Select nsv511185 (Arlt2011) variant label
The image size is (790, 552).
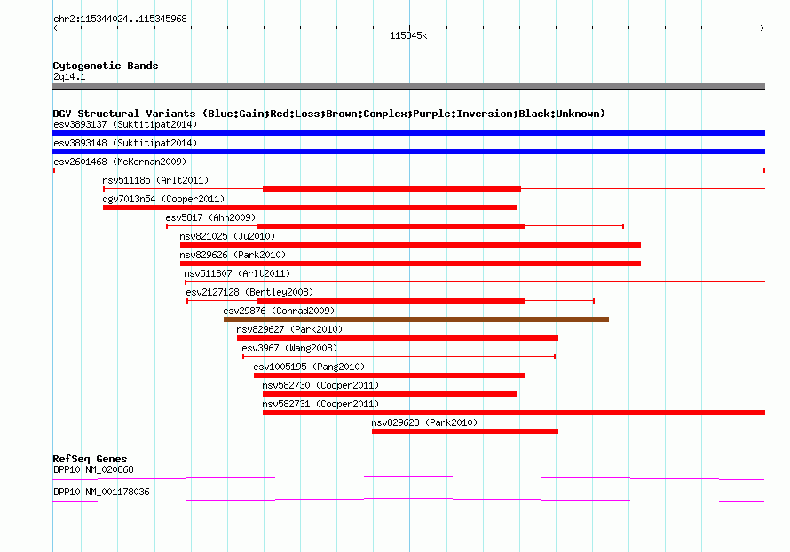[x=155, y=180]
